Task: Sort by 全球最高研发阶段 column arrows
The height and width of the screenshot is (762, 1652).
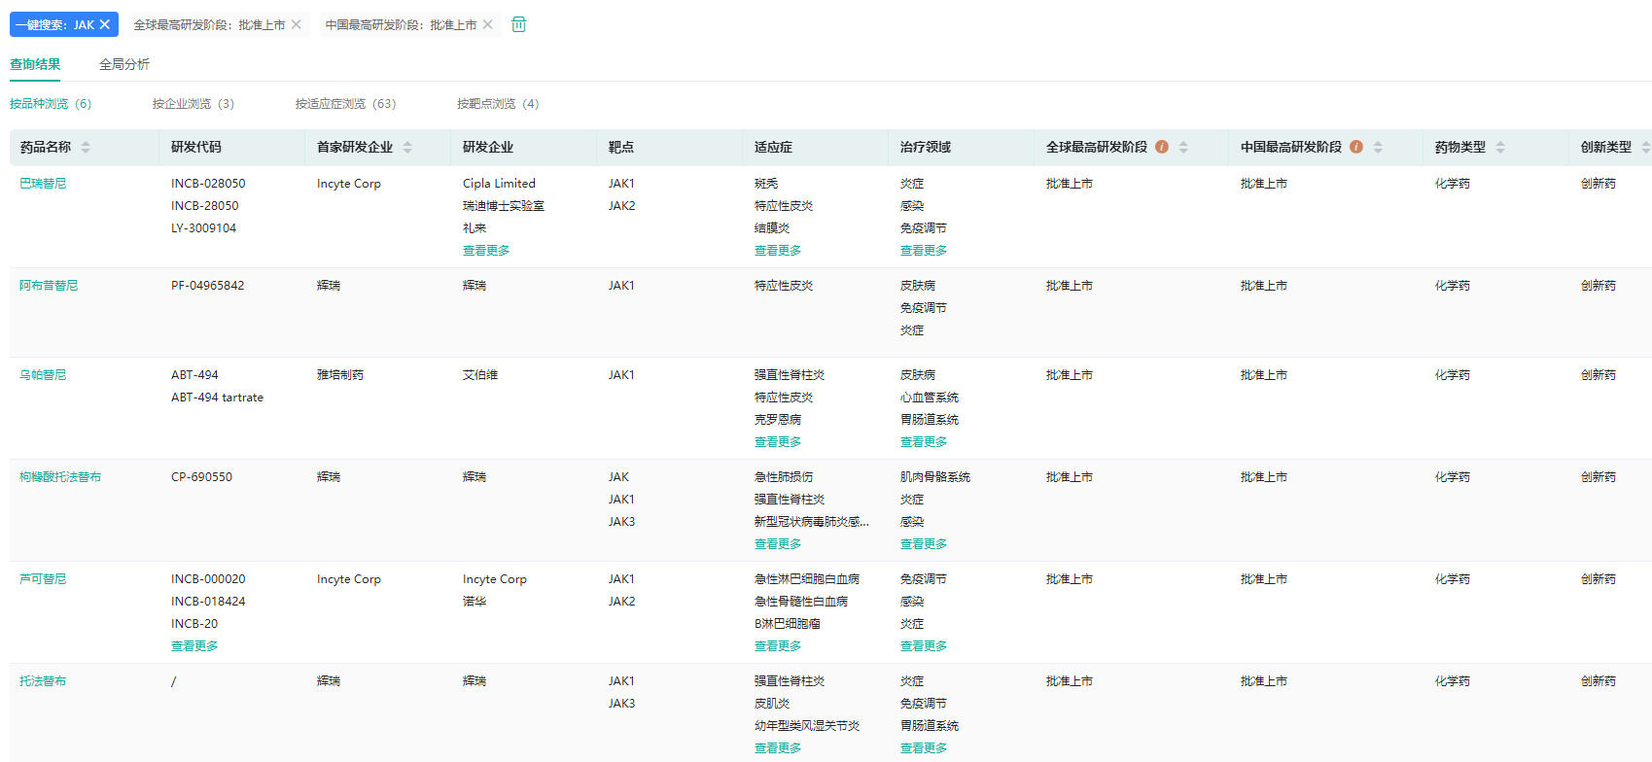Action: pos(1183,147)
